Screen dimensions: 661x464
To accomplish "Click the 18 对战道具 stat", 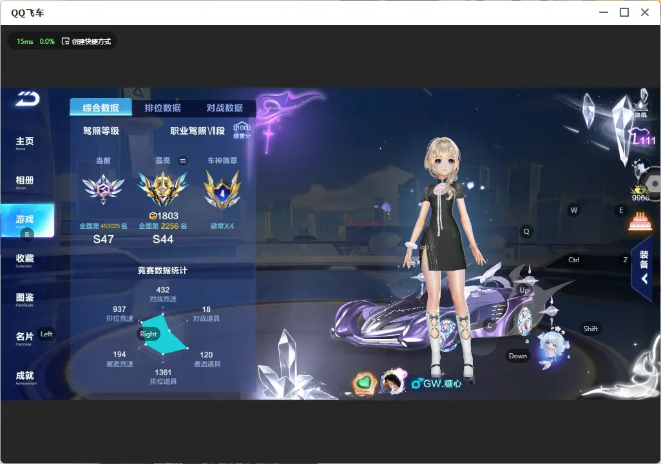I will pyautogui.click(x=206, y=313).
